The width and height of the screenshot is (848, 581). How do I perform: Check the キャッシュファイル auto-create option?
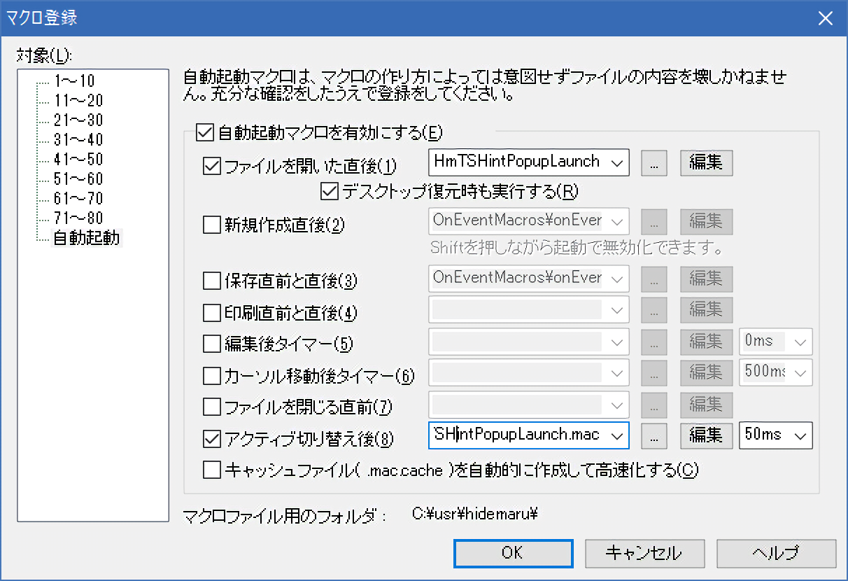point(211,470)
